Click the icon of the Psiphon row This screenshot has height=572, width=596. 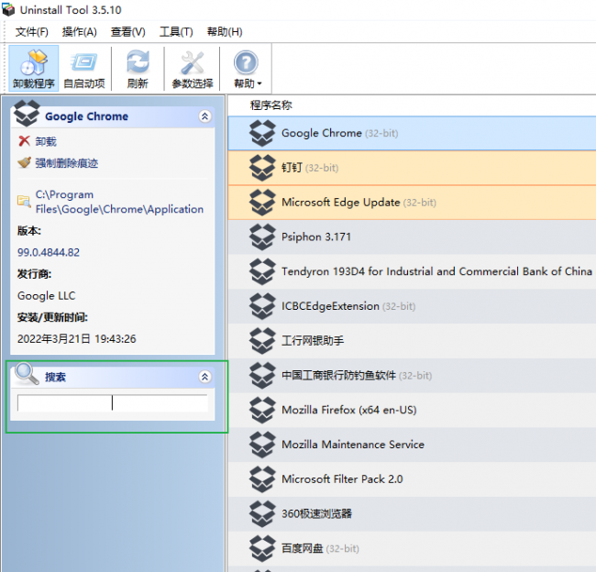pyautogui.click(x=262, y=237)
